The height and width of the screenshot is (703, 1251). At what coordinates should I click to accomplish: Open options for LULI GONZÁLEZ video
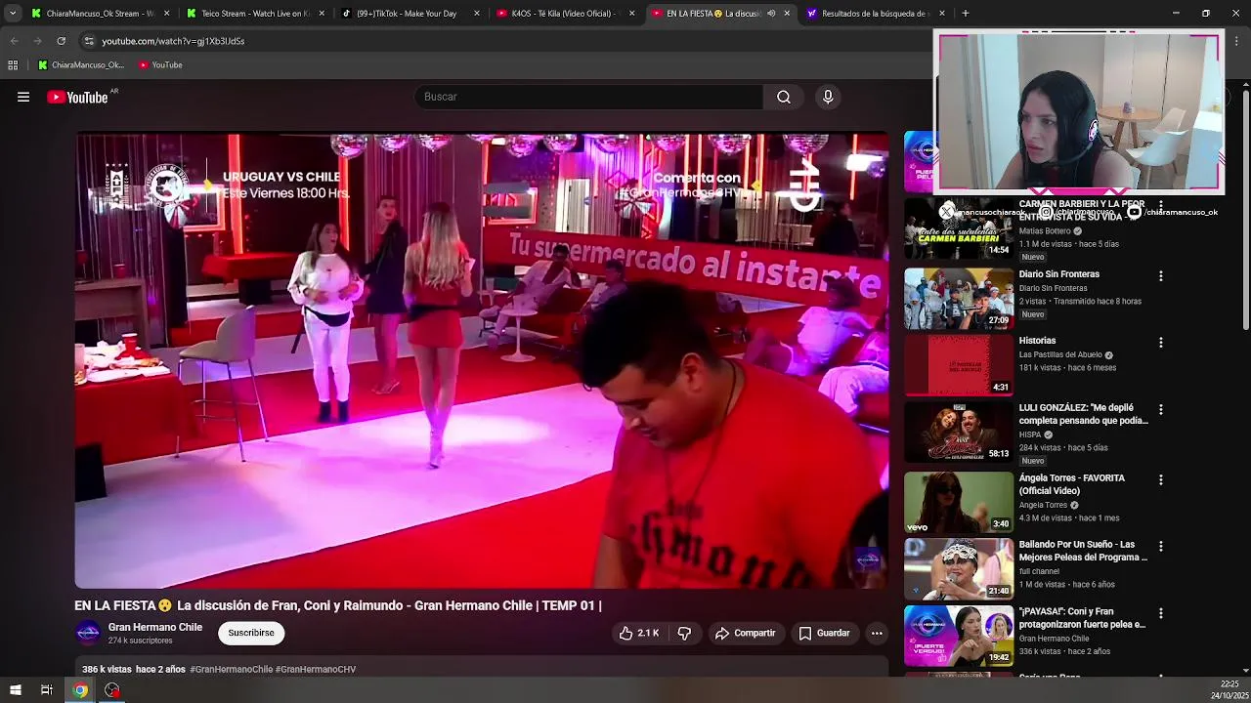[1161, 410]
